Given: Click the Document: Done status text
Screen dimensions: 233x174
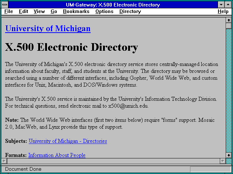Looking at the screenshot, I should pyautogui.click(x=23, y=169).
